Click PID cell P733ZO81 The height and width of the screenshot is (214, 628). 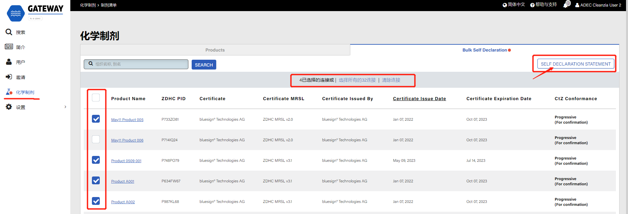point(170,119)
